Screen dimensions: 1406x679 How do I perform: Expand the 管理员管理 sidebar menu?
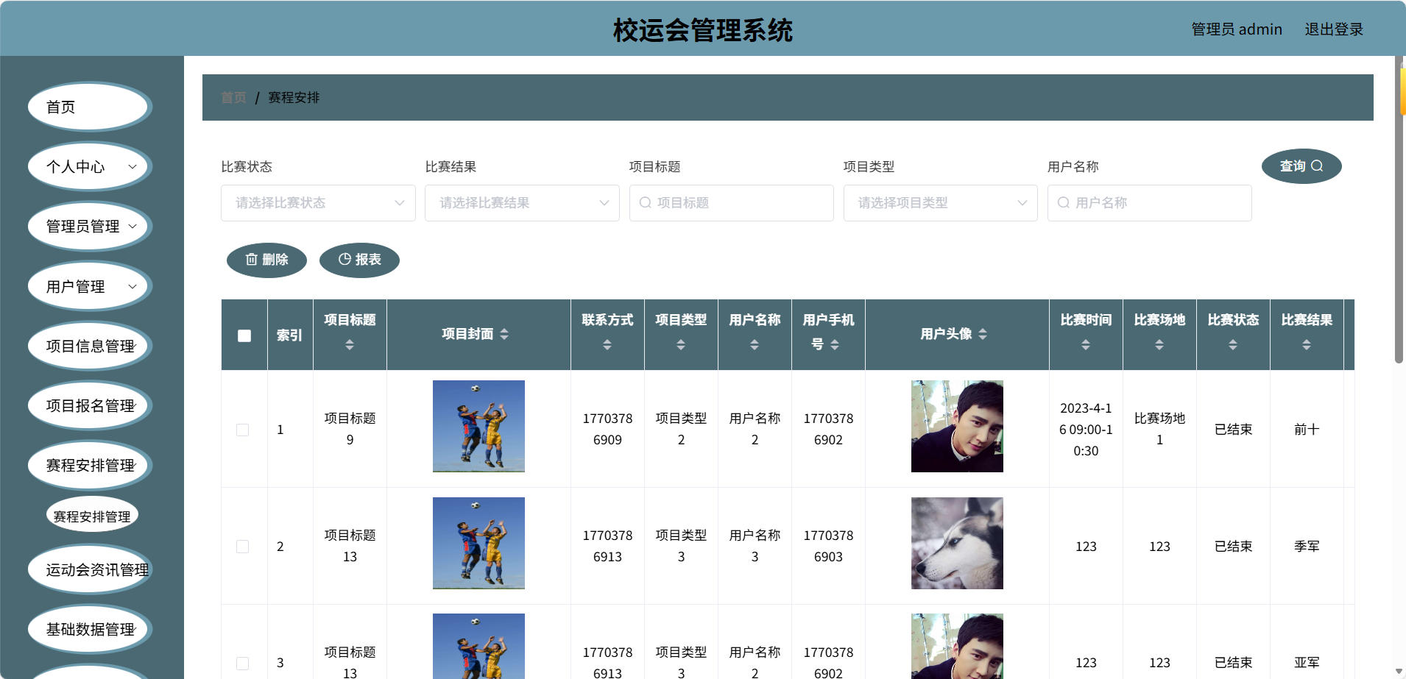pyautogui.click(x=90, y=227)
